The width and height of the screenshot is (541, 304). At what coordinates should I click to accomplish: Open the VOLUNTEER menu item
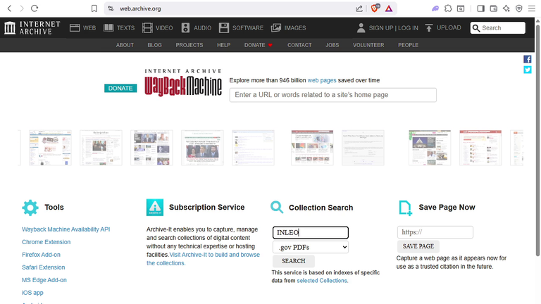[x=368, y=45]
